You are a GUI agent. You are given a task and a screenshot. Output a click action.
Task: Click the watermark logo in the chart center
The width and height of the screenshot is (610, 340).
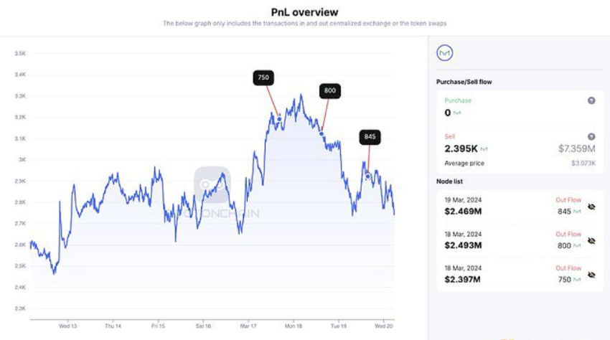tap(212, 185)
